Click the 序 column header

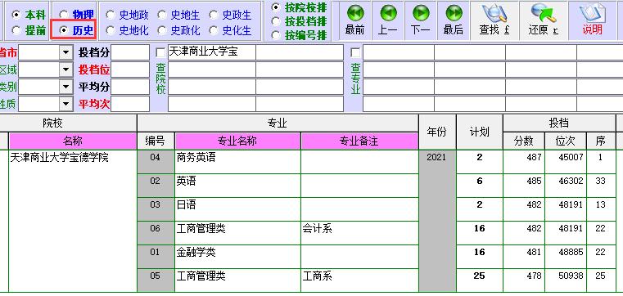(x=601, y=141)
